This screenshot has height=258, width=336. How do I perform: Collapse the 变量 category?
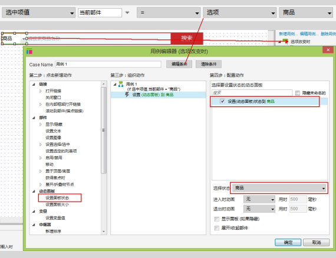(34, 211)
